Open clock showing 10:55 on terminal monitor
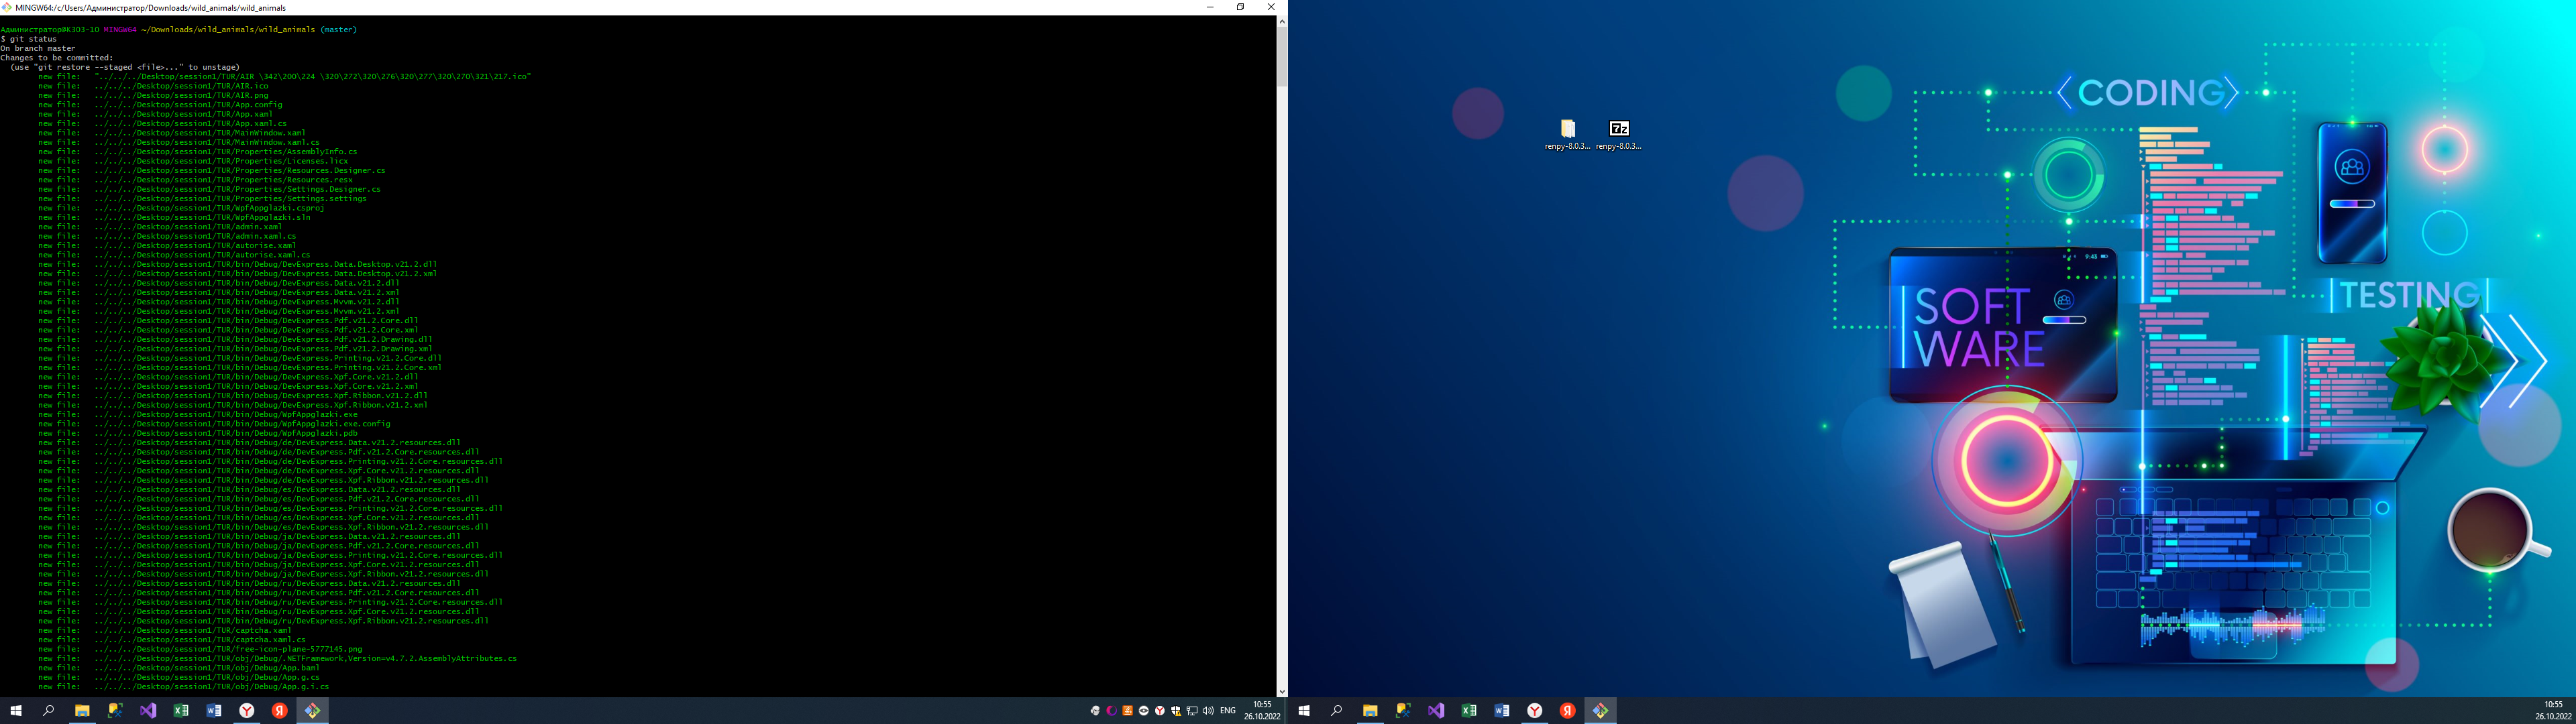Image resolution: width=2576 pixels, height=724 pixels. click(1262, 711)
